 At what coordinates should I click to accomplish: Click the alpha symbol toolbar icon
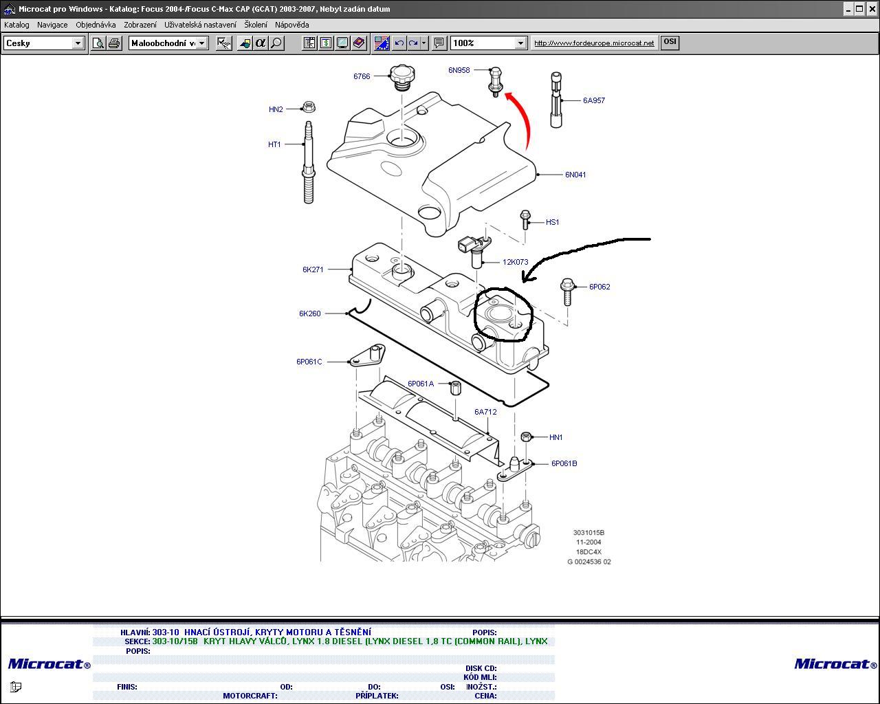[x=260, y=43]
